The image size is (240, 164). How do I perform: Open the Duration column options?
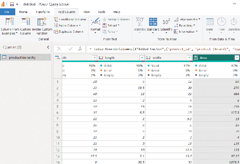tap(234, 25)
